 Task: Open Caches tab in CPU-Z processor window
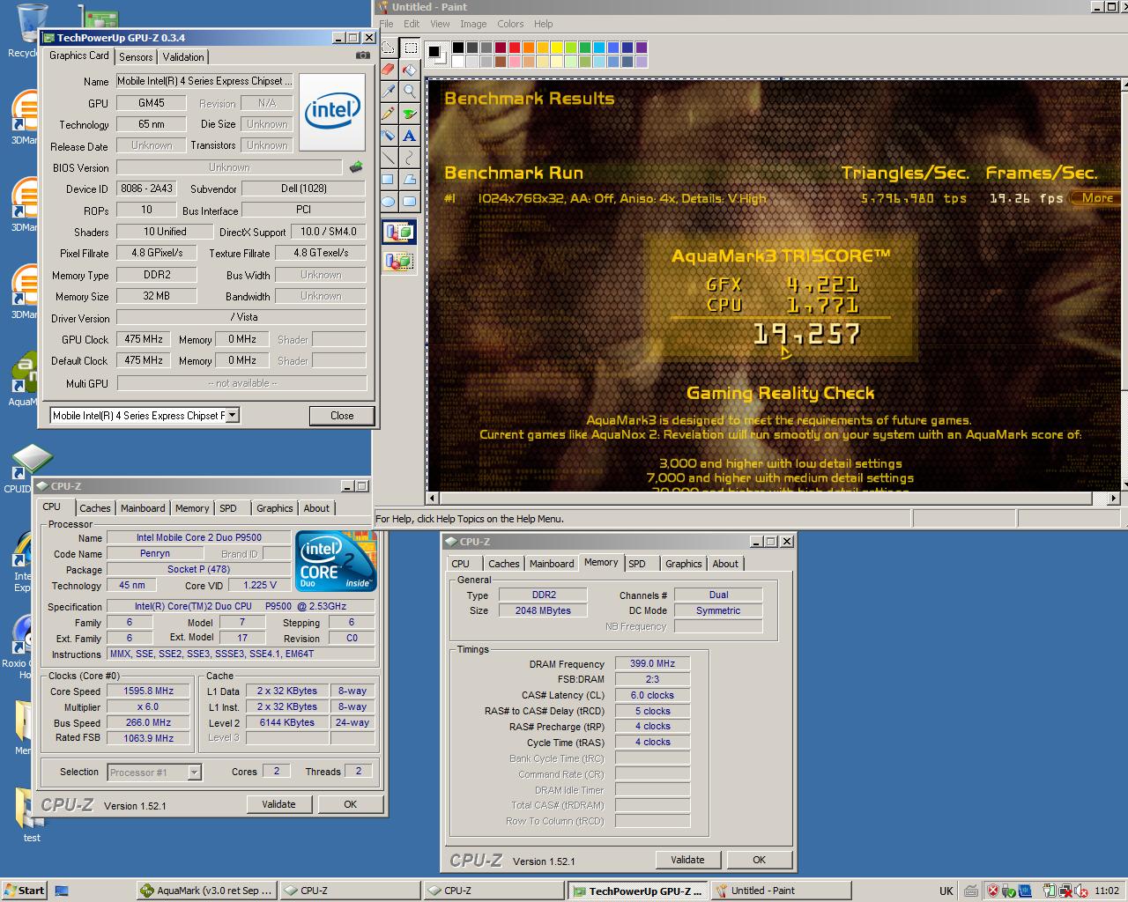pos(95,508)
